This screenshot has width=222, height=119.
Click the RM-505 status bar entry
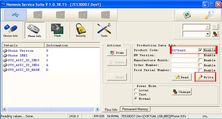click(99, 116)
